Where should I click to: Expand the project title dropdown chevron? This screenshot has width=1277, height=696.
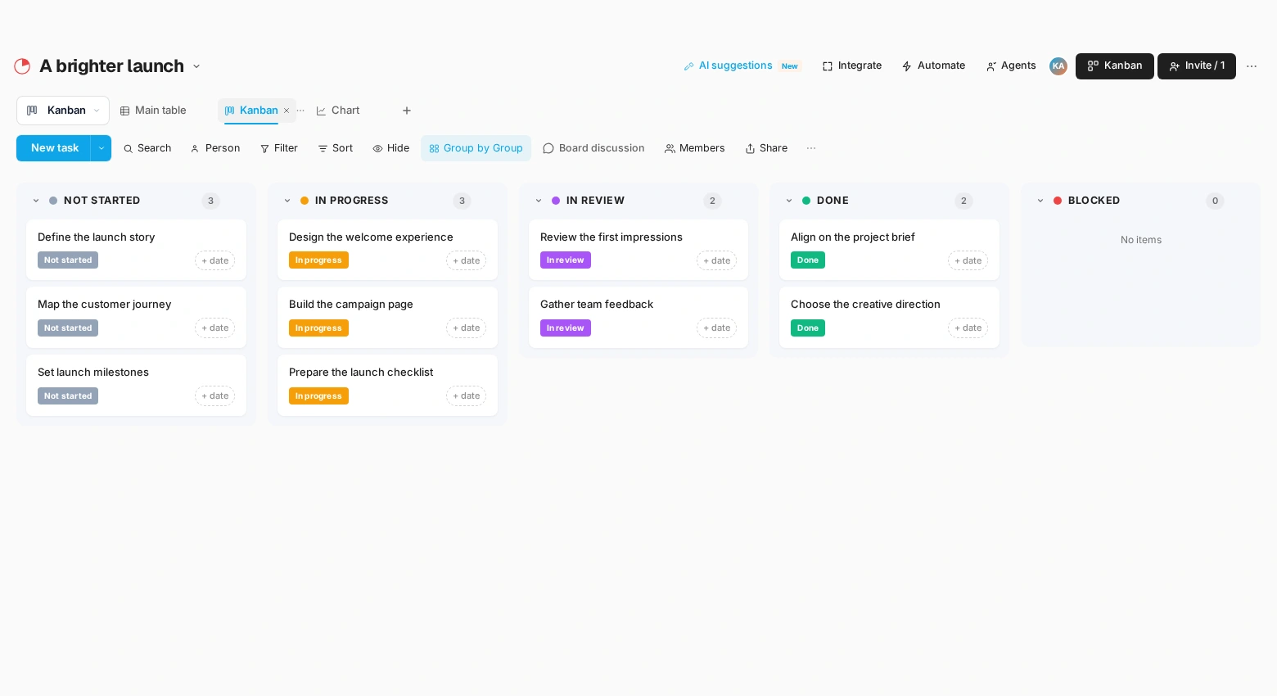pyautogui.click(x=196, y=66)
